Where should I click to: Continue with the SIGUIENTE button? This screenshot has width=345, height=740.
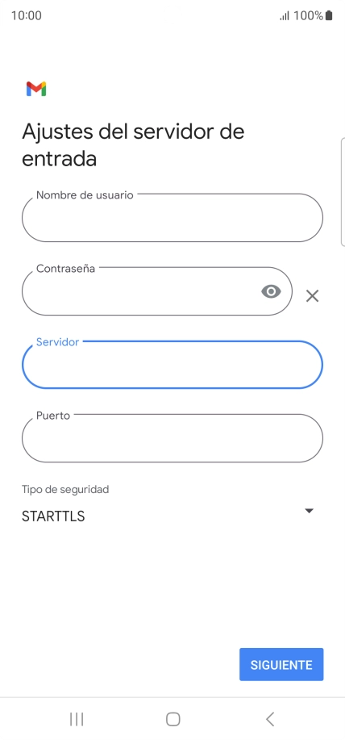tap(281, 664)
